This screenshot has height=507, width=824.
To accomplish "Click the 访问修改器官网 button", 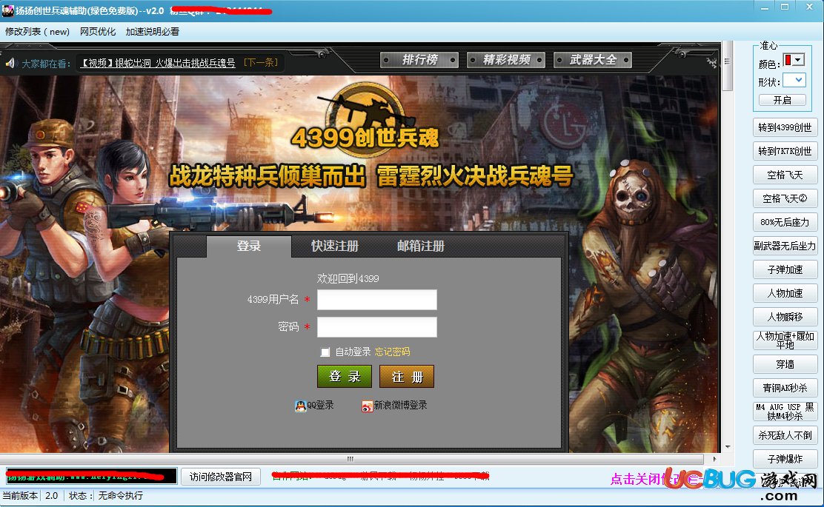I will point(221,477).
